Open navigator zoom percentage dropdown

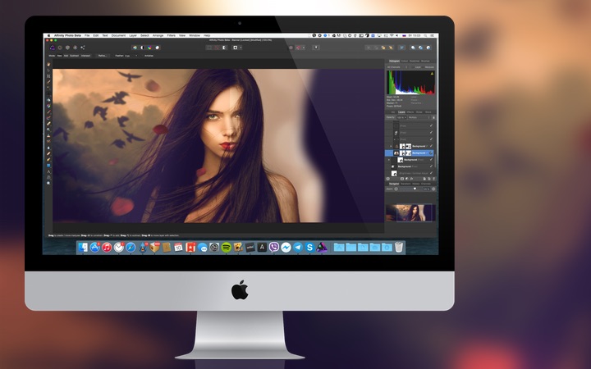(427, 189)
